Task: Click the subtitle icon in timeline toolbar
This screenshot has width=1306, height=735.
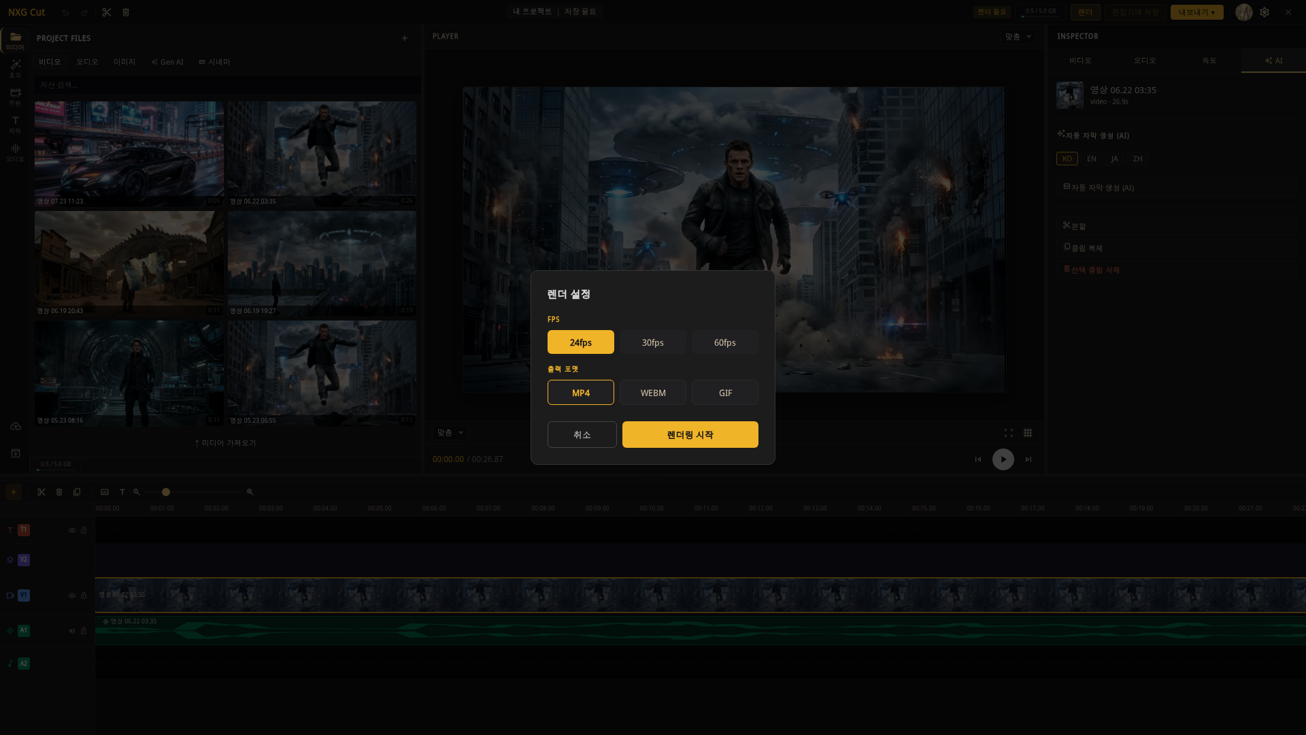Action: (x=105, y=492)
